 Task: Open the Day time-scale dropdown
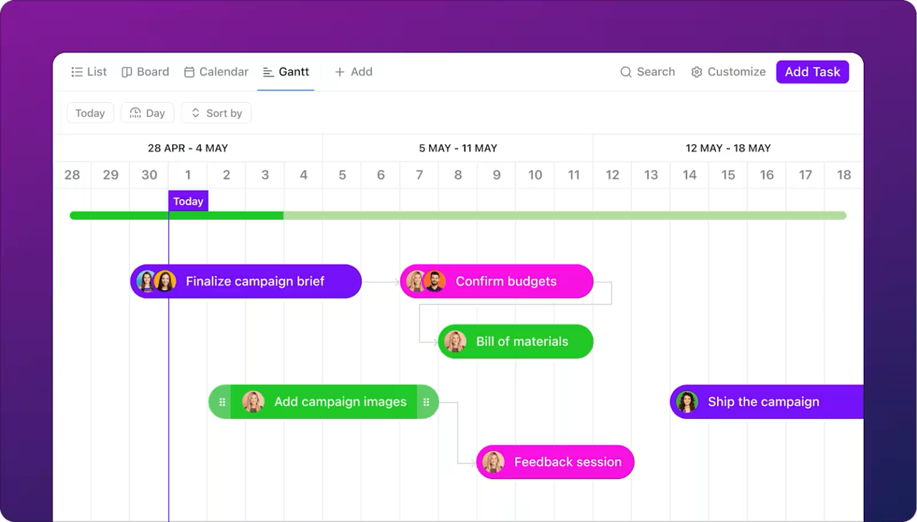[x=147, y=113]
